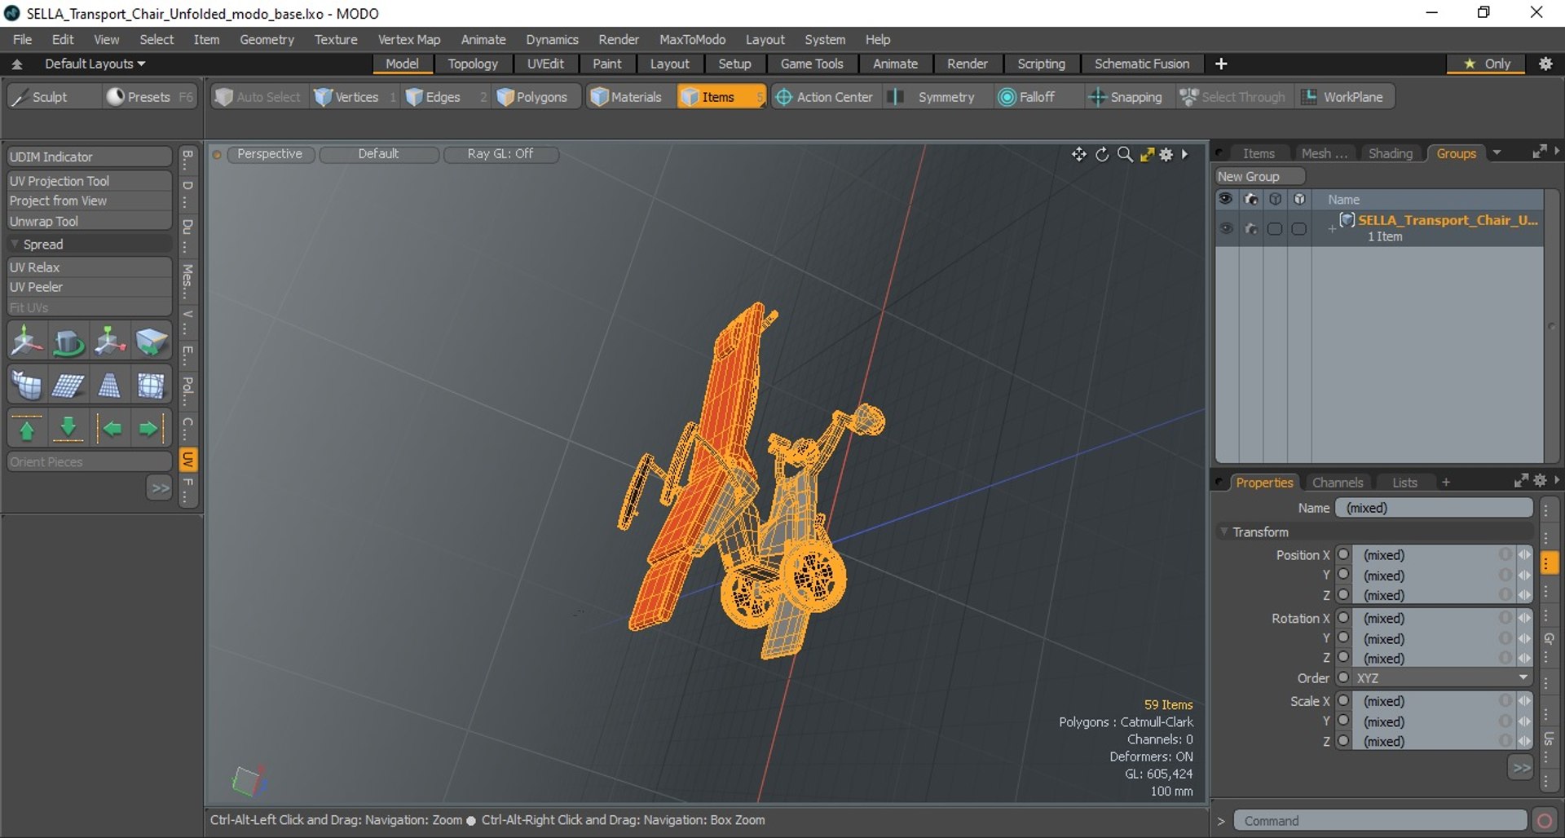
Task: Open the Rotation Order XYZ dropdown
Action: tap(1442, 678)
